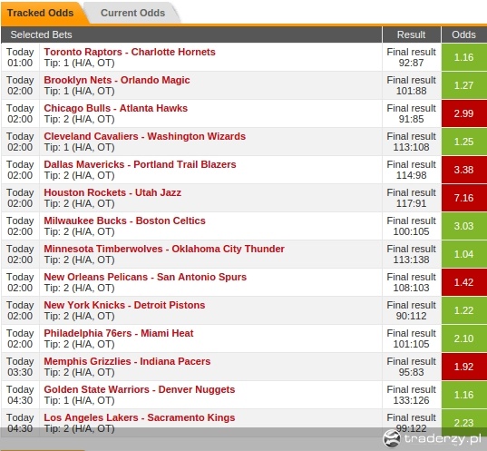Viewport: 487px width, 451px height.
Task: Click the 101:105 final result for Philadelphia 76ers
Action: (411, 344)
